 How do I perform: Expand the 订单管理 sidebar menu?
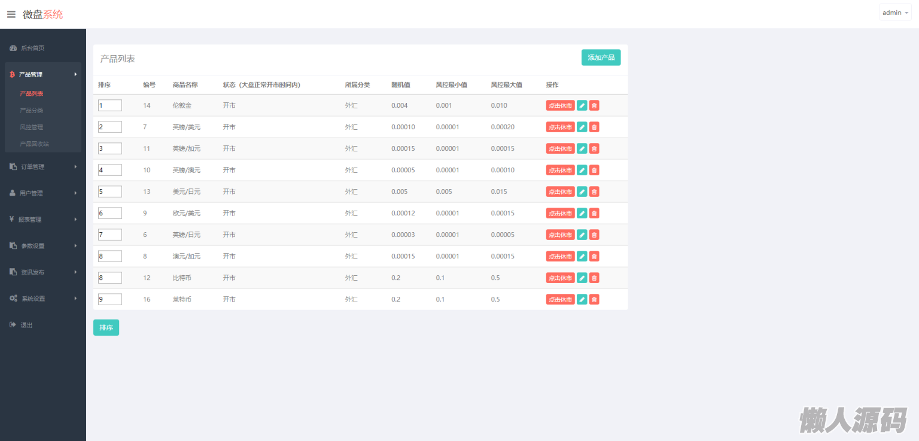click(42, 167)
